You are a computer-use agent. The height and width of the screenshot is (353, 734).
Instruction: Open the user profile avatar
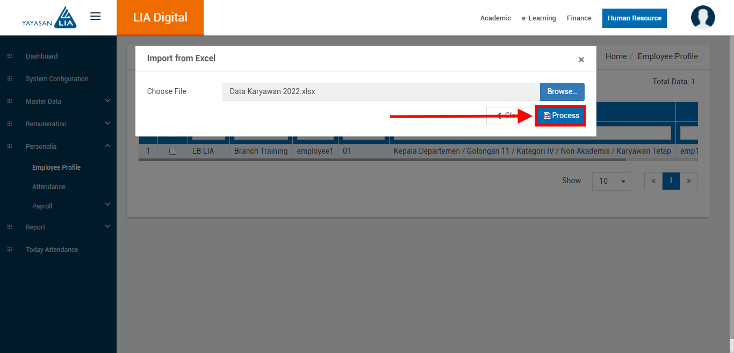702,17
